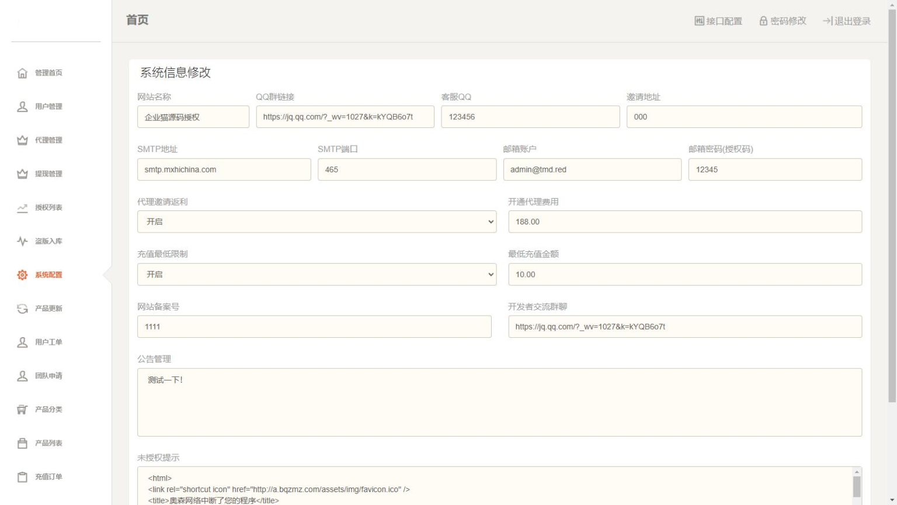Click the 接口配置 link in header

coord(718,21)
